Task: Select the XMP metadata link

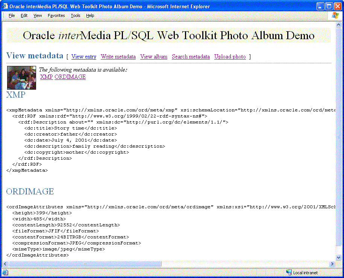Action: (x=46, y=77)
